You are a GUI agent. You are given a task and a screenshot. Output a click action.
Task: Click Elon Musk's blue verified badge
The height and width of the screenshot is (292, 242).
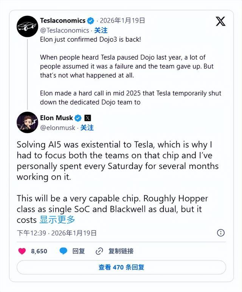[78, 118]
